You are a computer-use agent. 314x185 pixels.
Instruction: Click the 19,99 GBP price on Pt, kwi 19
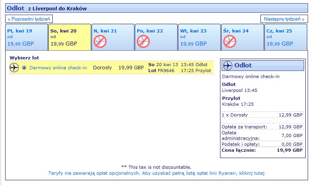coord(21,44)
